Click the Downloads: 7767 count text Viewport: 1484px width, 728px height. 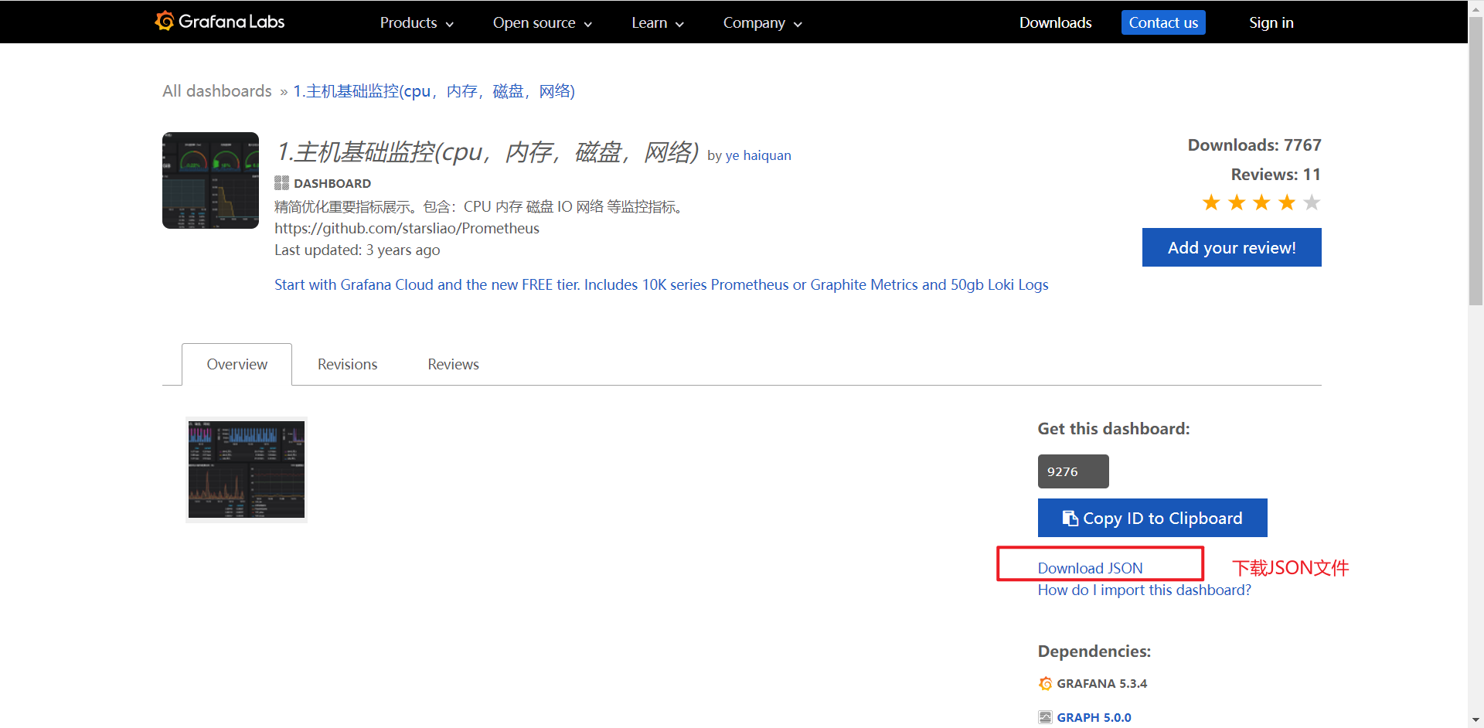pyautogui.click(x=1254, y=145)
